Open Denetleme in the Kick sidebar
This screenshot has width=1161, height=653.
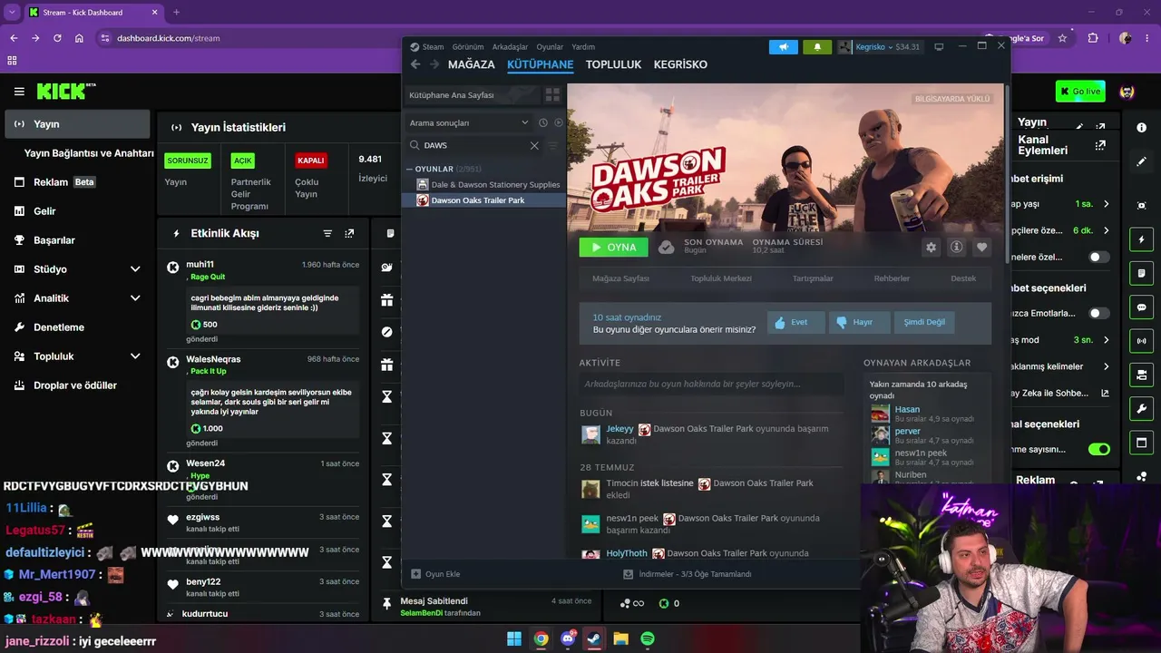(59, 327)
